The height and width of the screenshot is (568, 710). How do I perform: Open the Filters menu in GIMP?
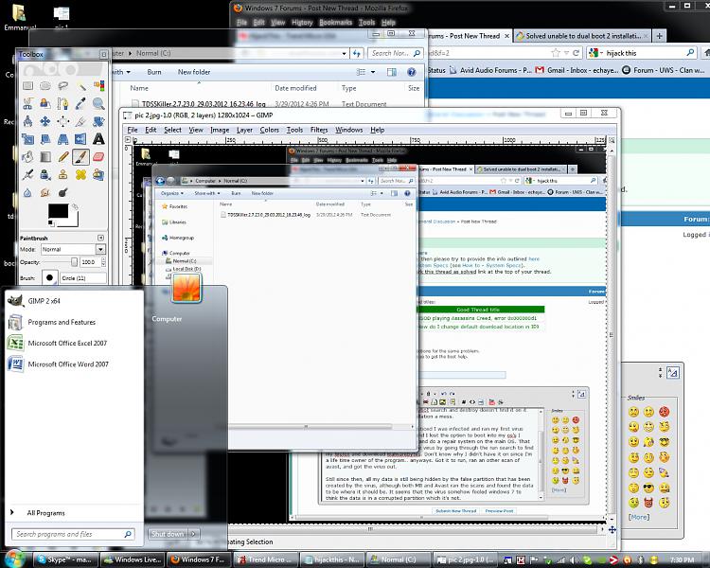pos(319,130)
